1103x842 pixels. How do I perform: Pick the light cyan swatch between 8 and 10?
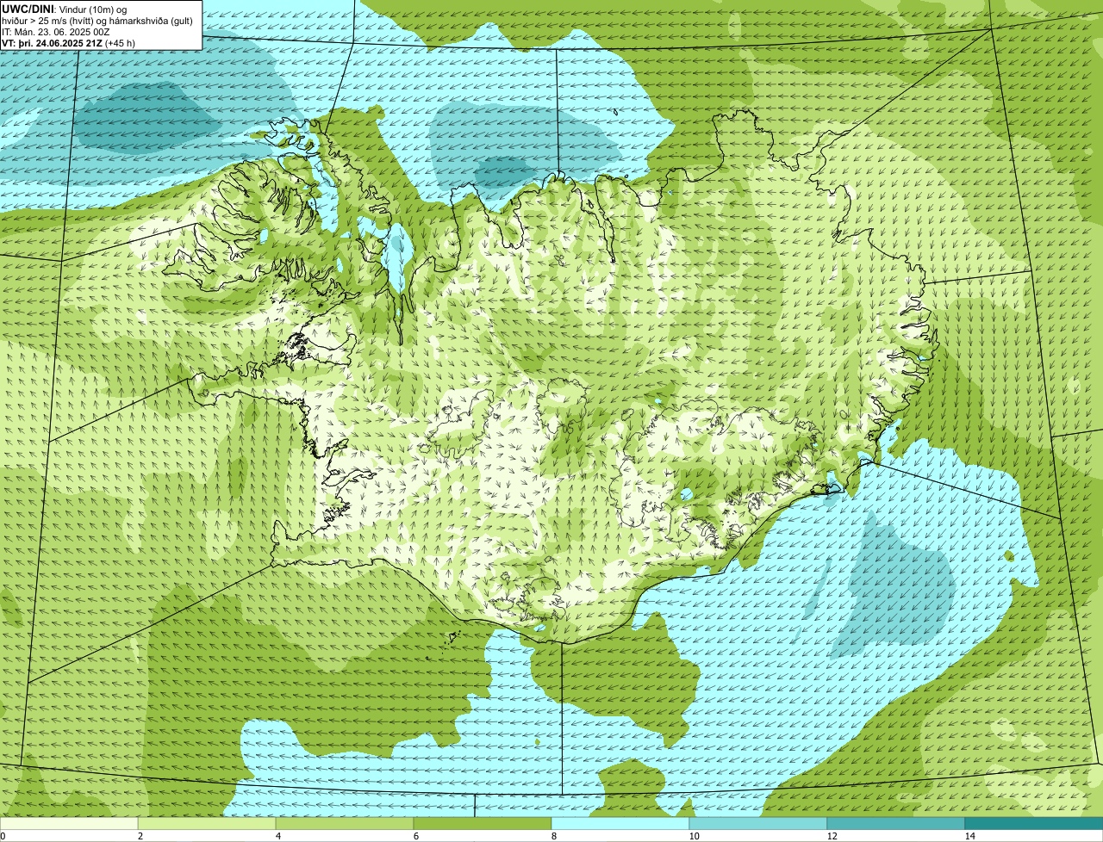tap(620, 823)
